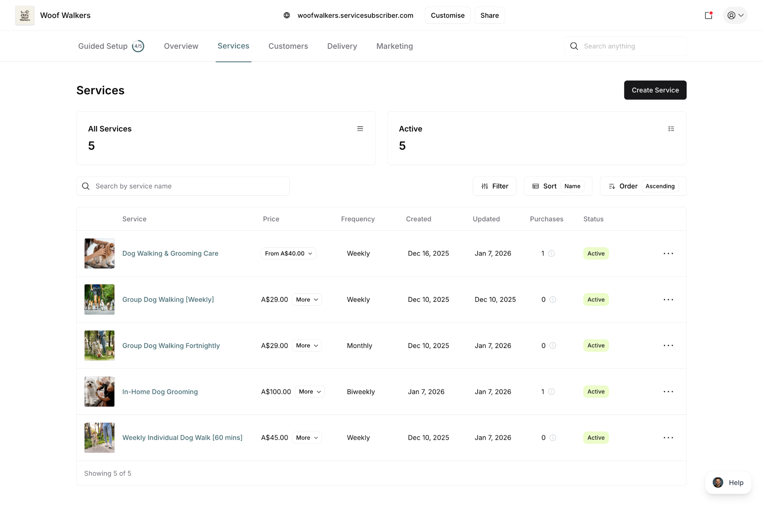Open the Weekly Individual Dog Walk [60 mins] link
The width and height of the screenshot is (763, 505).
pyautogui.click(x=182, y=438)
